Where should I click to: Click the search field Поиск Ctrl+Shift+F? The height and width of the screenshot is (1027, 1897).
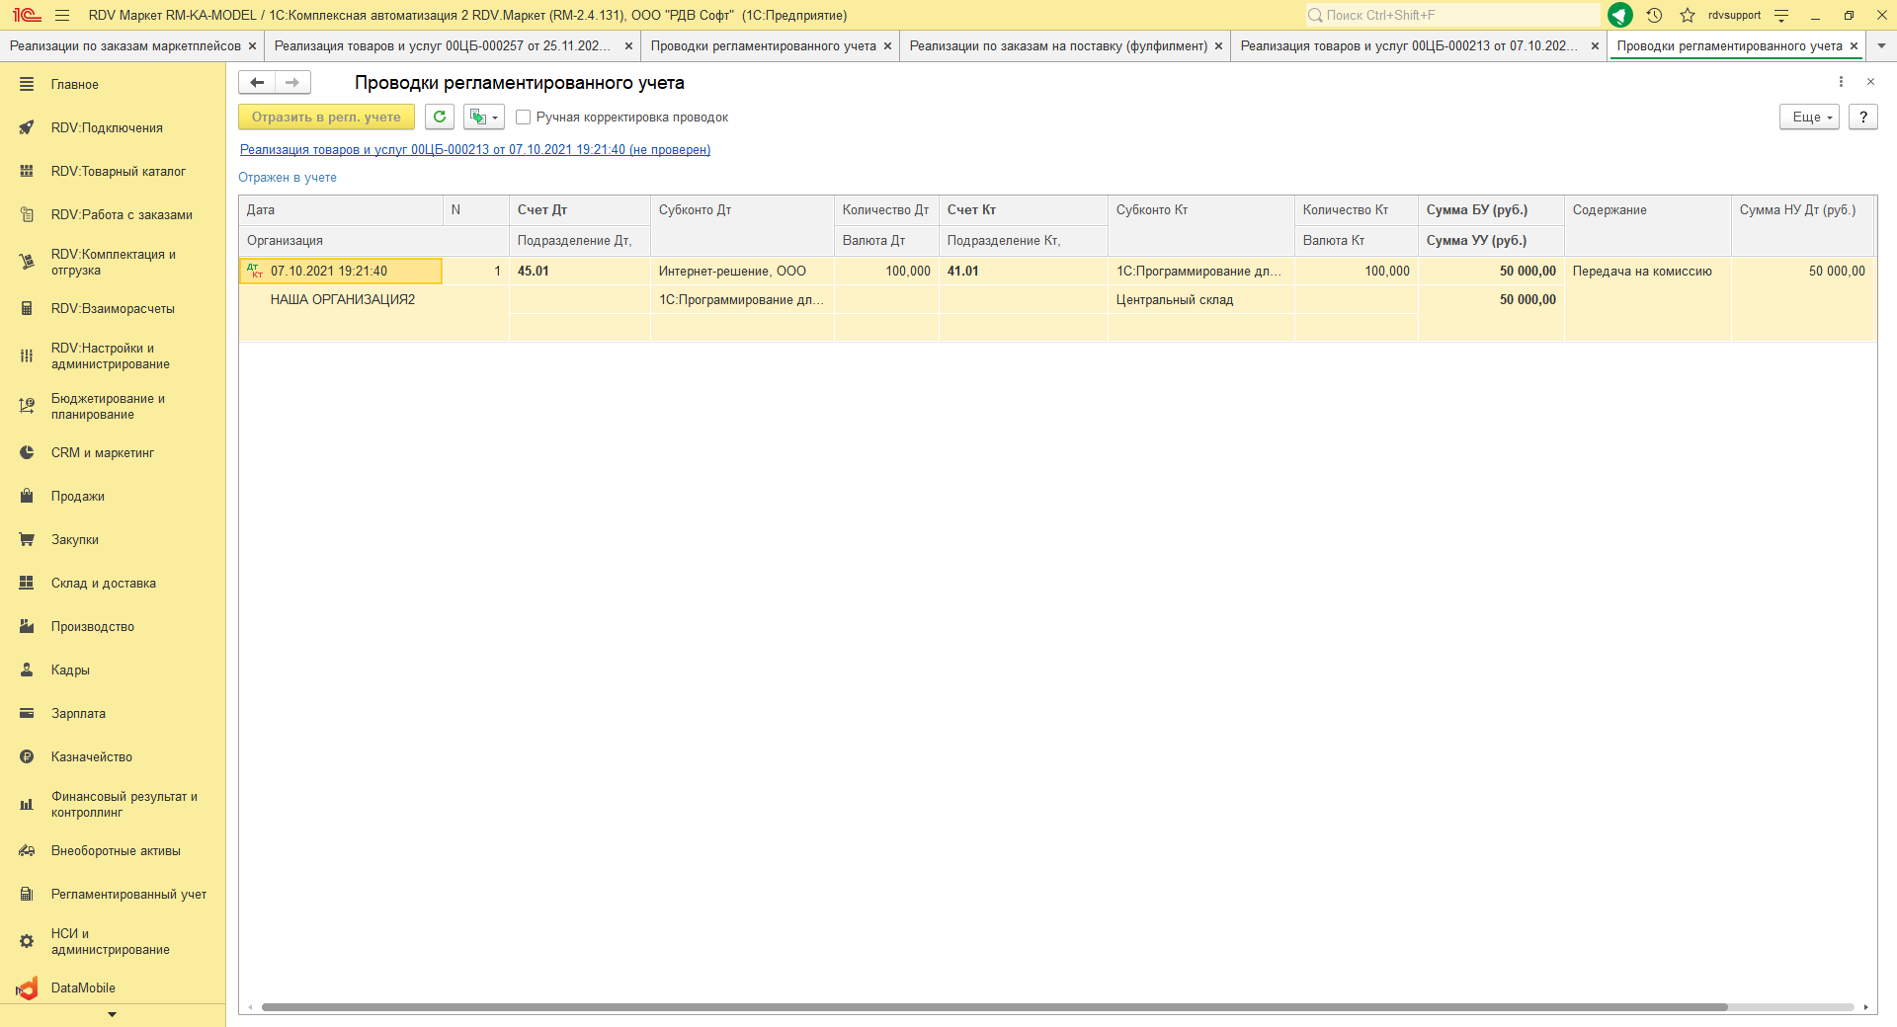coord(1452,15)
